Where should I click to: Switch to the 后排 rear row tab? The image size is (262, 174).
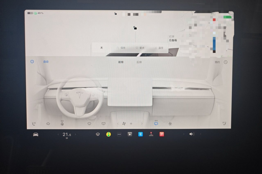pos(139,62)
